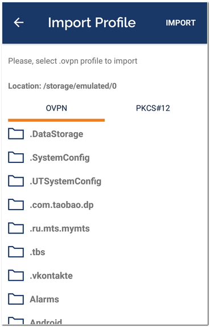Viewport: 210px width, 327px height.
Task: Open the Alarms folder label
Action: (44, 299)
